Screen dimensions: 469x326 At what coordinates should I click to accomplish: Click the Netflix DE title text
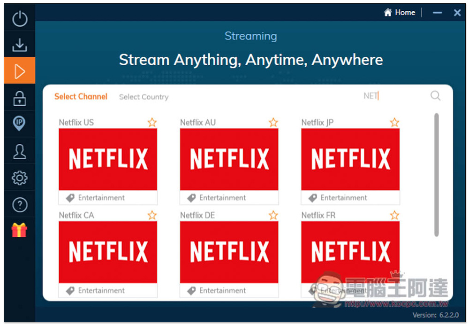(197, 215)
